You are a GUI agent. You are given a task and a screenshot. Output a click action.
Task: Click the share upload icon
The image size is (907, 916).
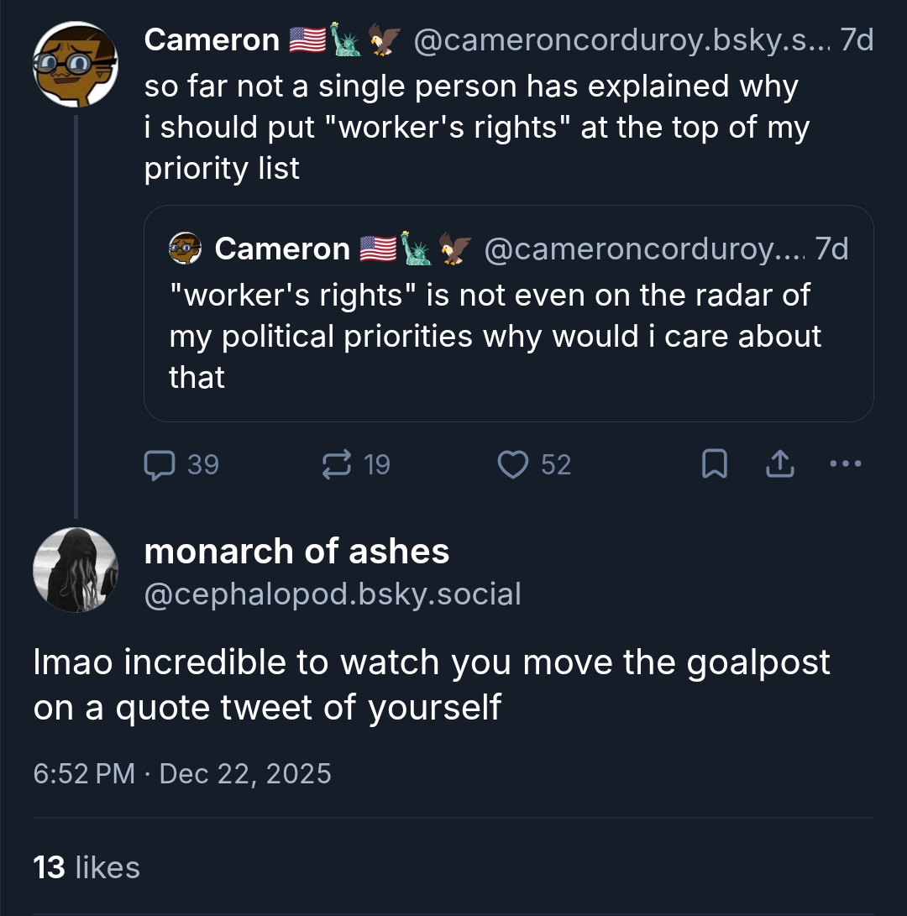pos(780,464)
